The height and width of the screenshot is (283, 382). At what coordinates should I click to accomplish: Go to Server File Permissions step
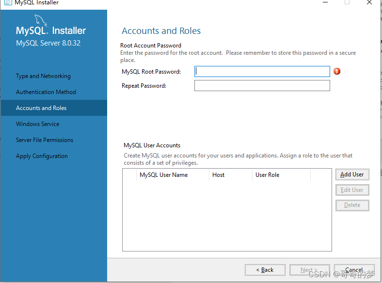click(x=45, y=140)
